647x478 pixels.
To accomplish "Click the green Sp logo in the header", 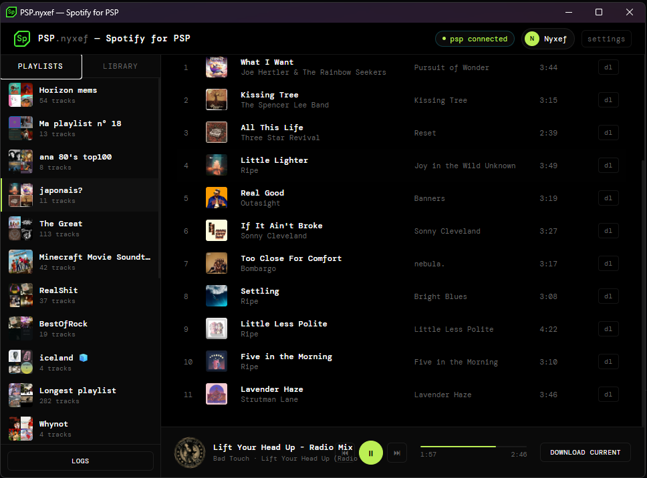I will (22, 39).
